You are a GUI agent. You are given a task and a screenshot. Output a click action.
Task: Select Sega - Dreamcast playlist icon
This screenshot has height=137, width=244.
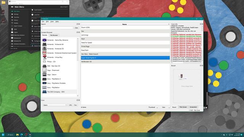(x=44, y=70)
